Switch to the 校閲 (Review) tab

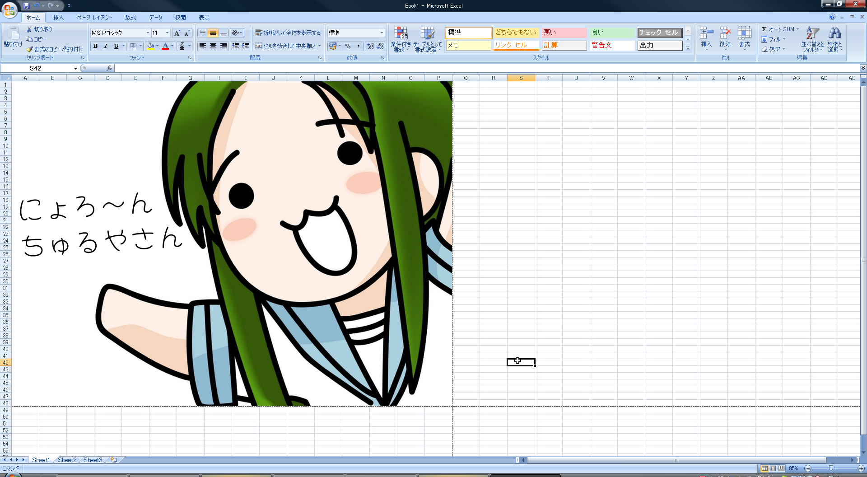(x=180, y=17)
